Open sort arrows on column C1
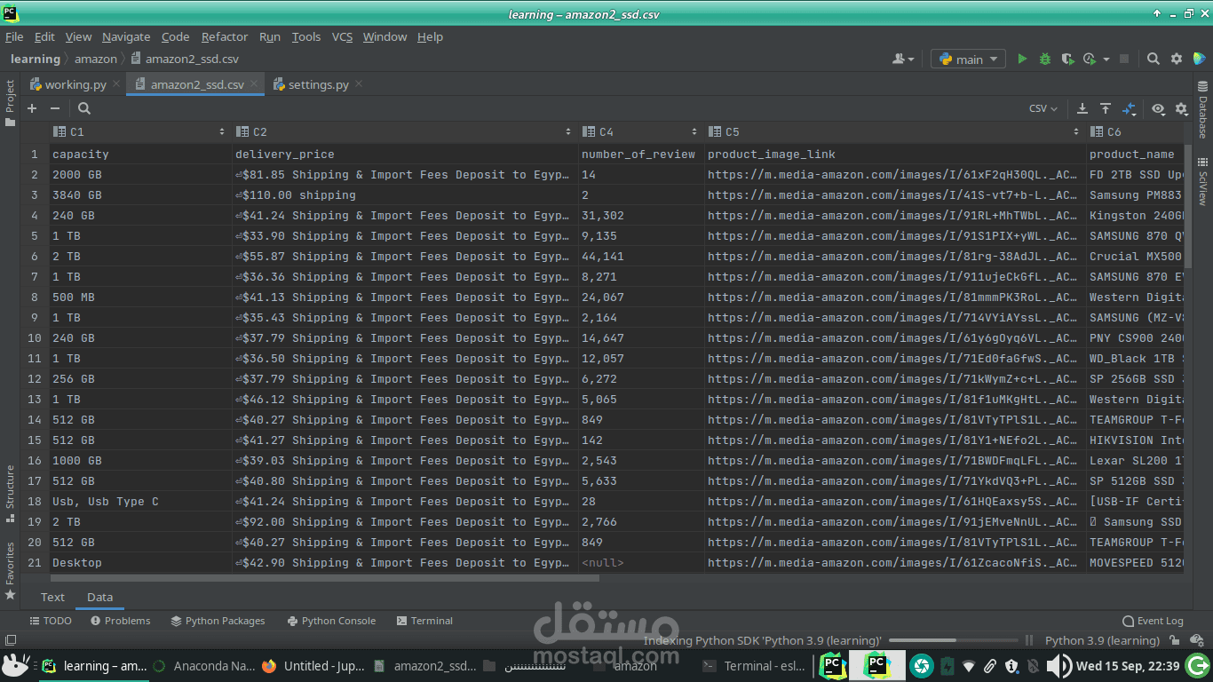The image size is (1213, 682). point(222,131)
